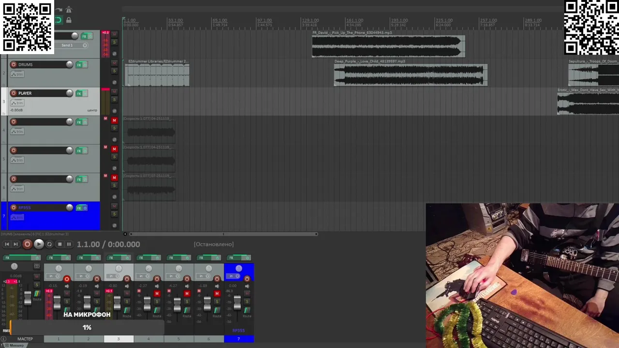Start recording with the transport record button

pyautogui.click(x=27, y=245)
